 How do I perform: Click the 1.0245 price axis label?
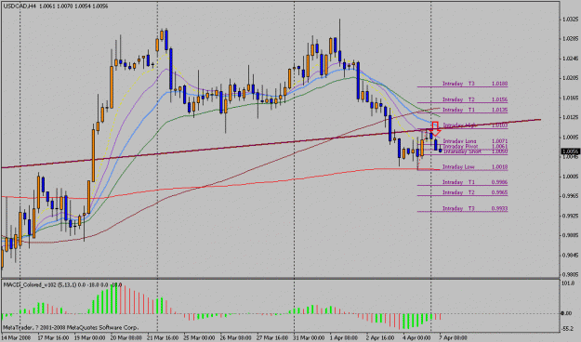570,59
